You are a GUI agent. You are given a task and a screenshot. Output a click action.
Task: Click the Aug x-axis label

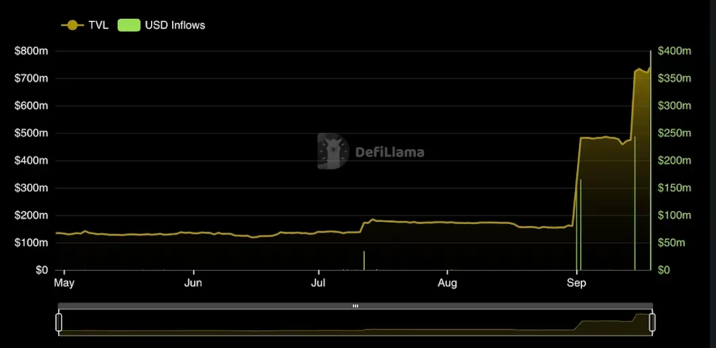point(447,283)
